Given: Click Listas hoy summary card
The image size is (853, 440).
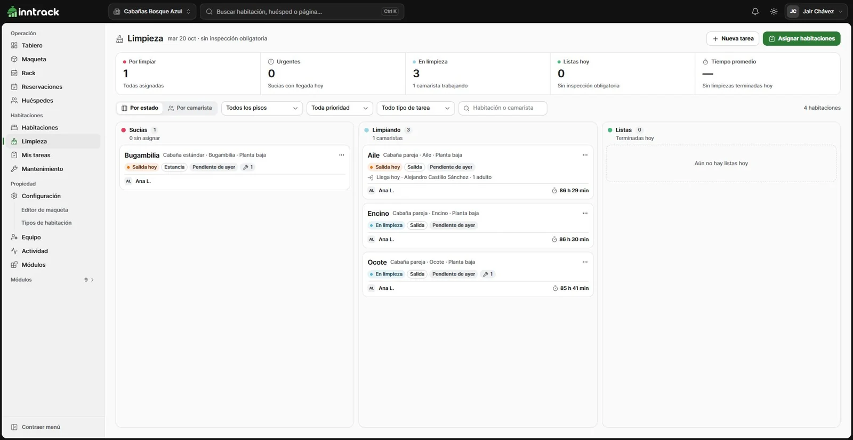Looking at the screenshot, I should tap(623, 74).
